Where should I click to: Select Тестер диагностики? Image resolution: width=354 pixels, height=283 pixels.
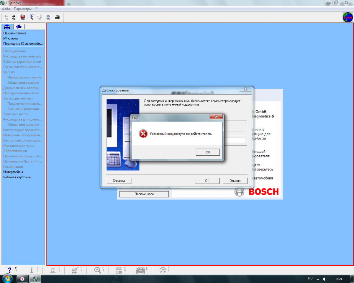(x=18, y=98)
